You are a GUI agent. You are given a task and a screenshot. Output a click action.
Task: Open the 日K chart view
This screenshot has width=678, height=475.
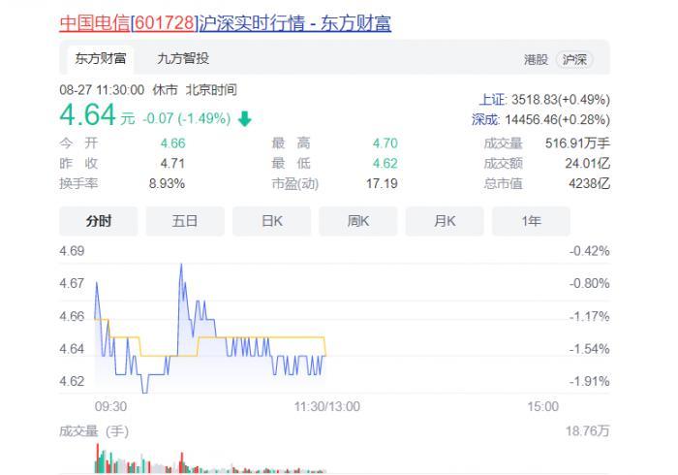point(271,221)
